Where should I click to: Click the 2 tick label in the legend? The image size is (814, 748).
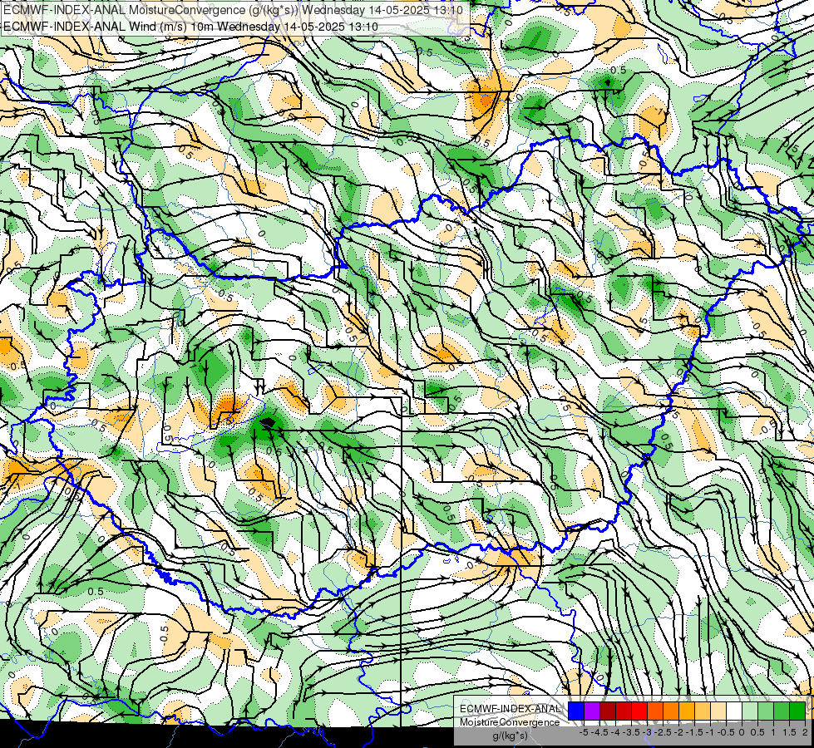[x=805, y=732]
